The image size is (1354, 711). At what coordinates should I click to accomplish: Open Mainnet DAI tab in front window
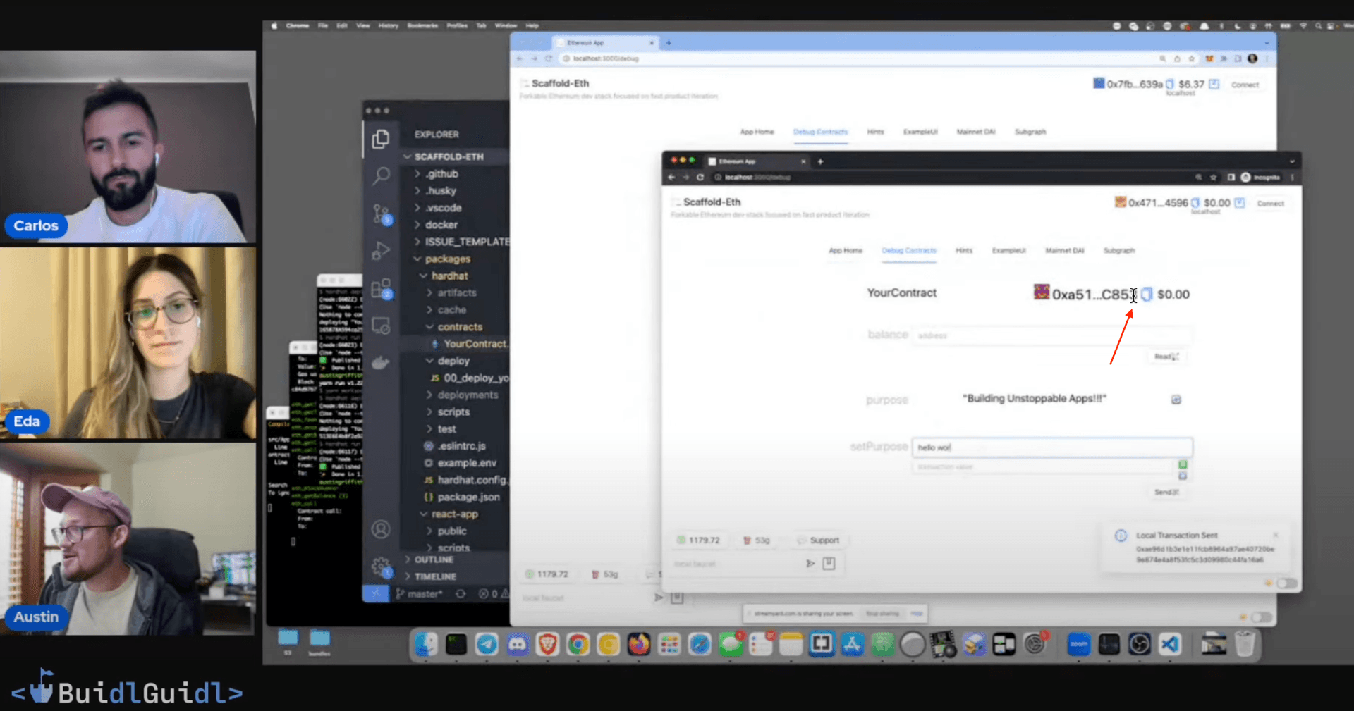1065,251
